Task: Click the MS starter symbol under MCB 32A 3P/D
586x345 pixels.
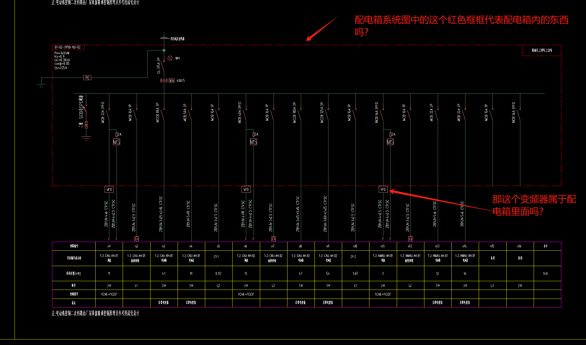Action: (x=117, y=142)
